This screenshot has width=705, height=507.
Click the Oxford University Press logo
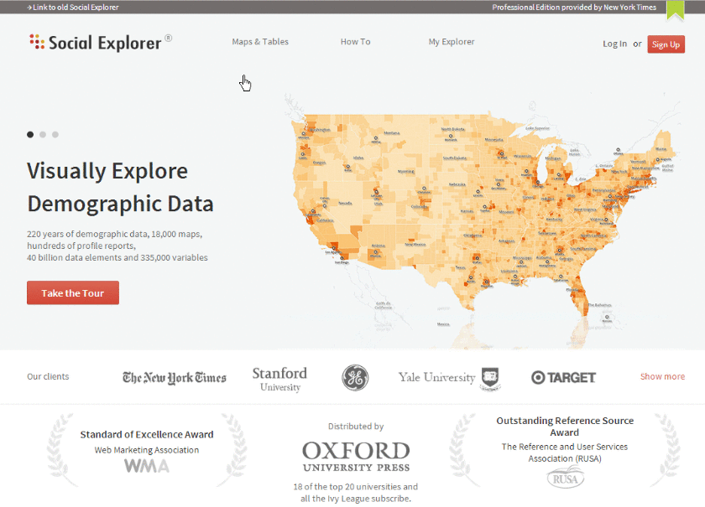(356, 457)
